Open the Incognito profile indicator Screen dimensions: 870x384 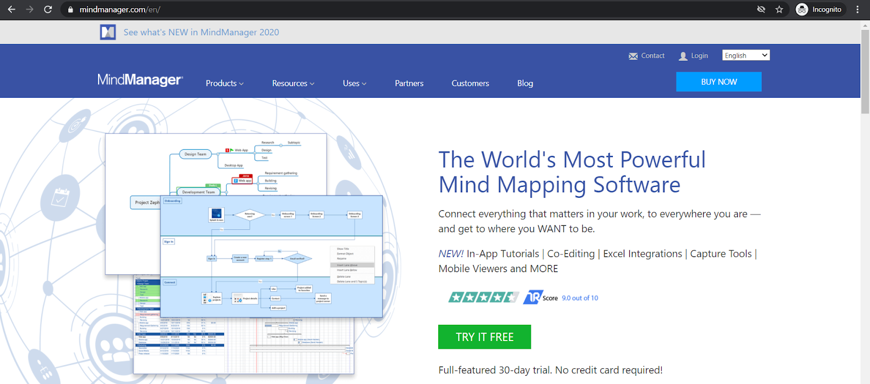tap(819, 9)
